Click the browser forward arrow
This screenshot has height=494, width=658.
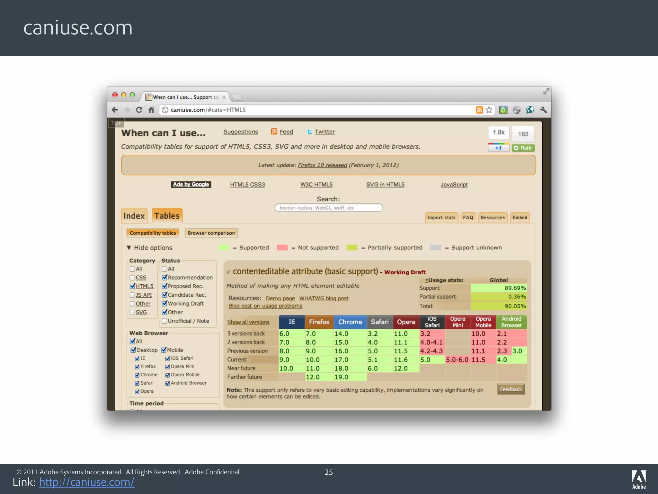click(x=127, y=110)
